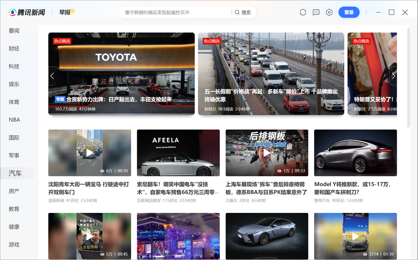The width and height of the screenshot is (418, 260).
Task: Close the Tencent News window
Action: [405, 13]
